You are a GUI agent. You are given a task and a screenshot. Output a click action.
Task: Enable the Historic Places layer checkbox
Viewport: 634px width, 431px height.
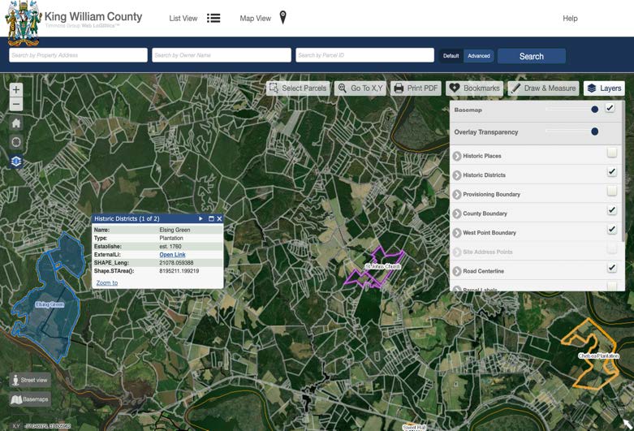pos(612,153)
